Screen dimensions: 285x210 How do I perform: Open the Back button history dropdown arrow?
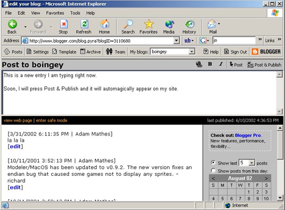tap(25, 27)
